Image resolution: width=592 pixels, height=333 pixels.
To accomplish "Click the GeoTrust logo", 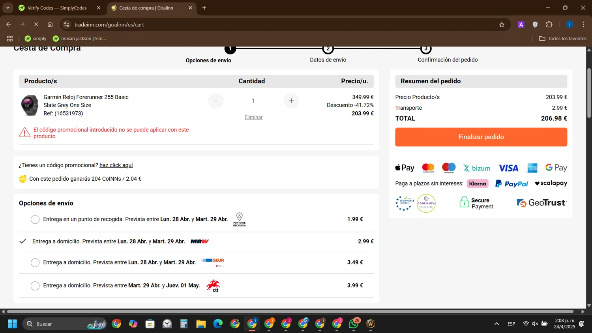I will coord(542,203).
